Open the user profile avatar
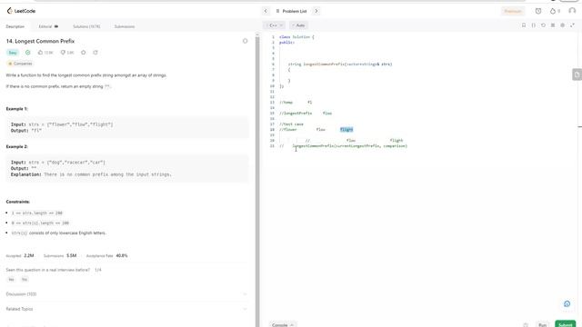 [572, 11]
